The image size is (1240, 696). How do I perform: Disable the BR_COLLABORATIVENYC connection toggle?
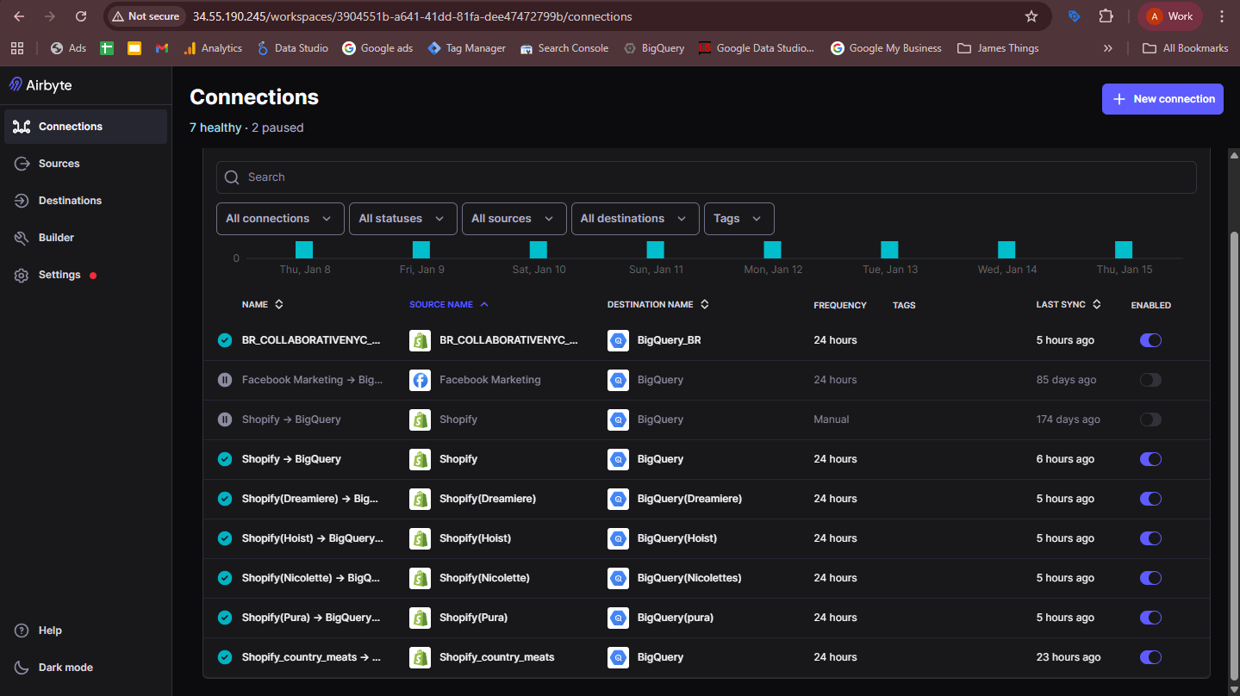[1150, 340]
